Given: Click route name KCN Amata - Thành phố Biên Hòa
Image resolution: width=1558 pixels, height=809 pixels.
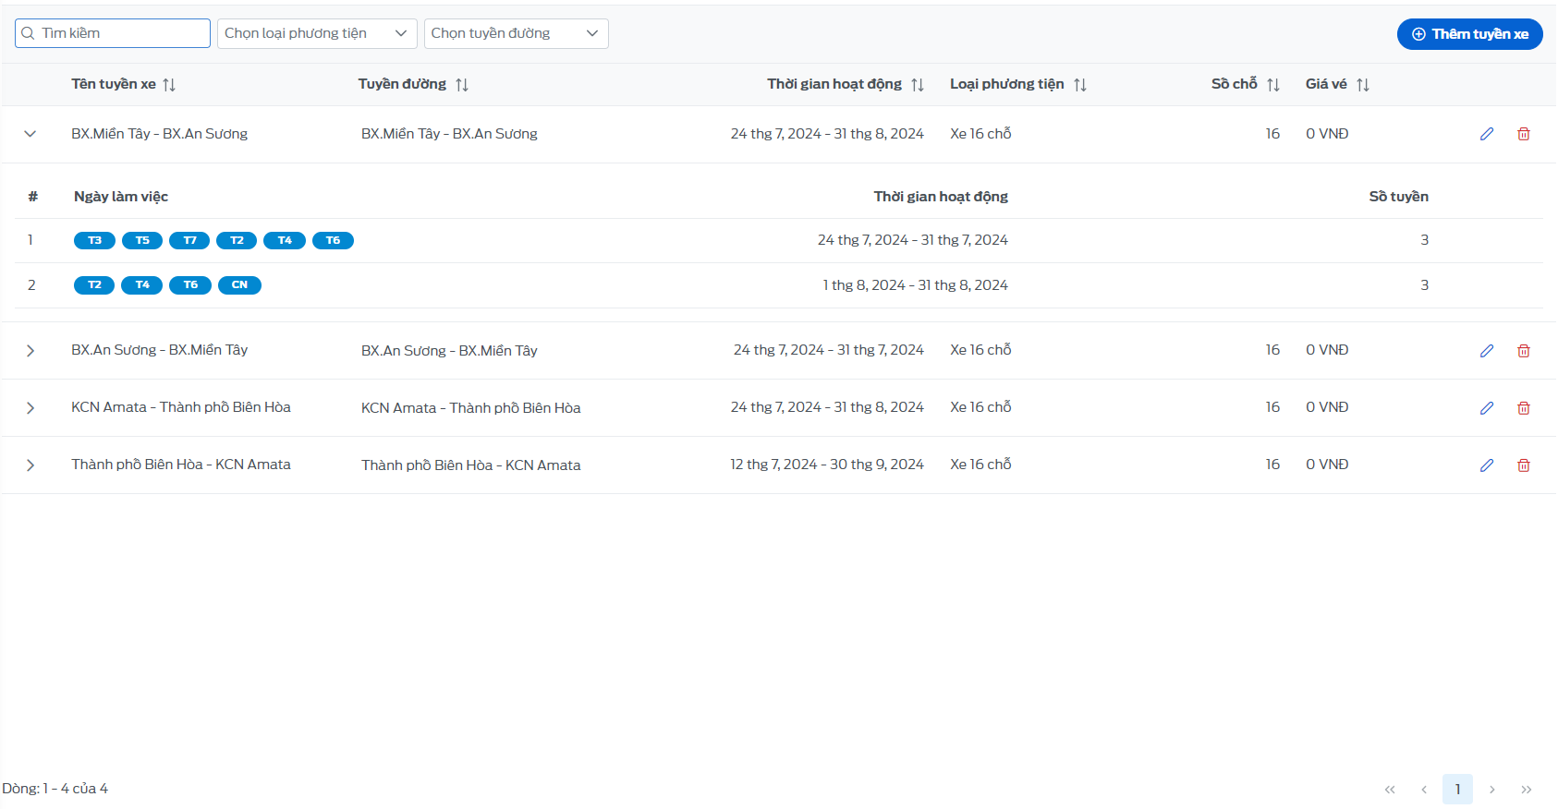Looking at the screenshot, I should tap(181, 407).
